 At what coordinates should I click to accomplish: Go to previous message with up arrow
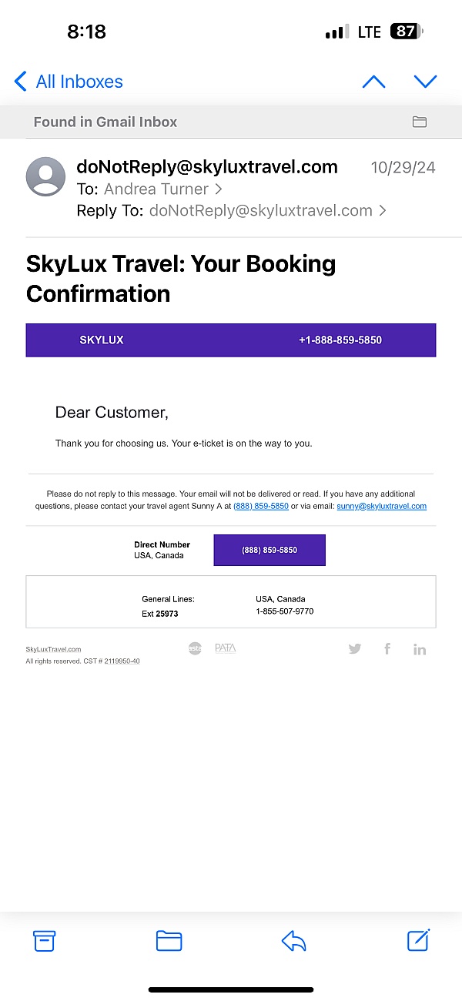[x=373, y=82]
